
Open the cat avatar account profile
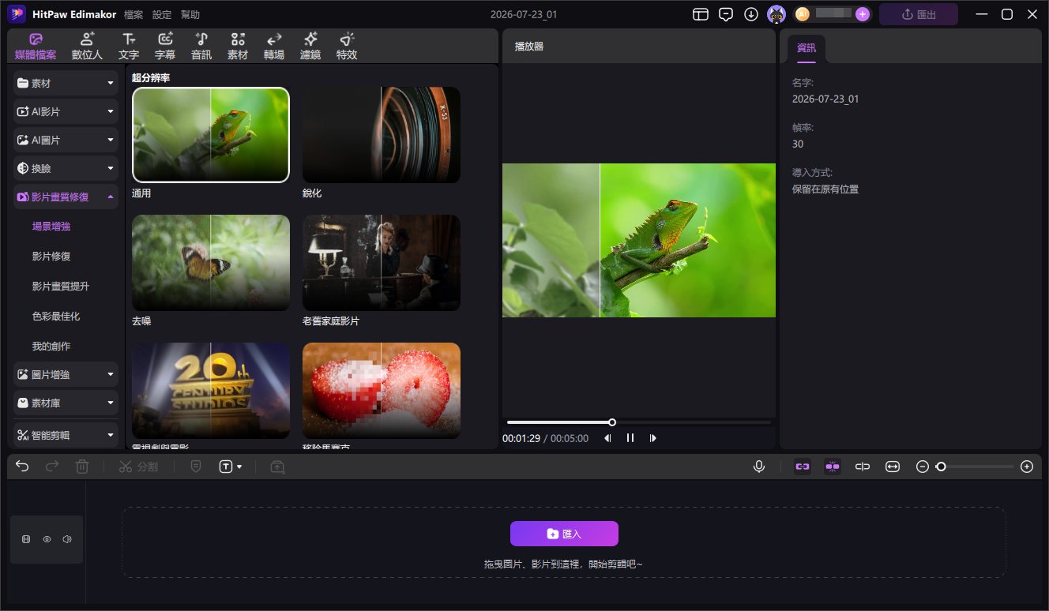tap(776, 14)
